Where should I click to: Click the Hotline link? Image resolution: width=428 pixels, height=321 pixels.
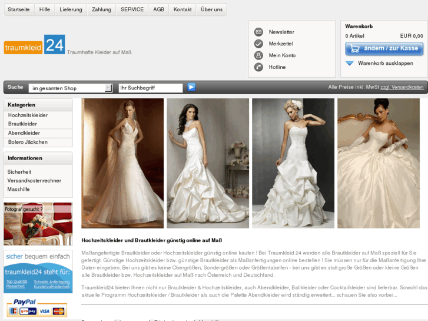coord(277,67)
